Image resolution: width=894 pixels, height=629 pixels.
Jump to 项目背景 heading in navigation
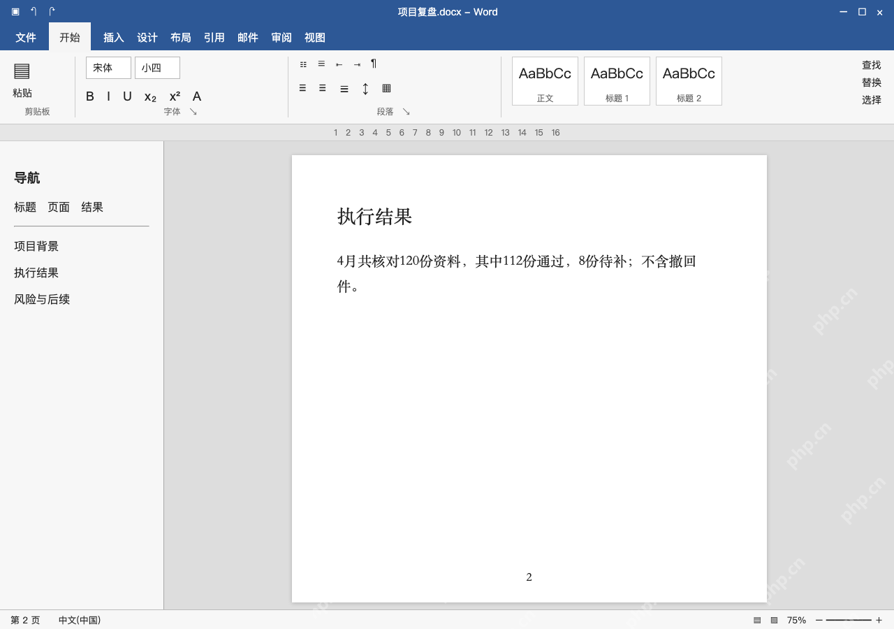(x=36, y=246)
